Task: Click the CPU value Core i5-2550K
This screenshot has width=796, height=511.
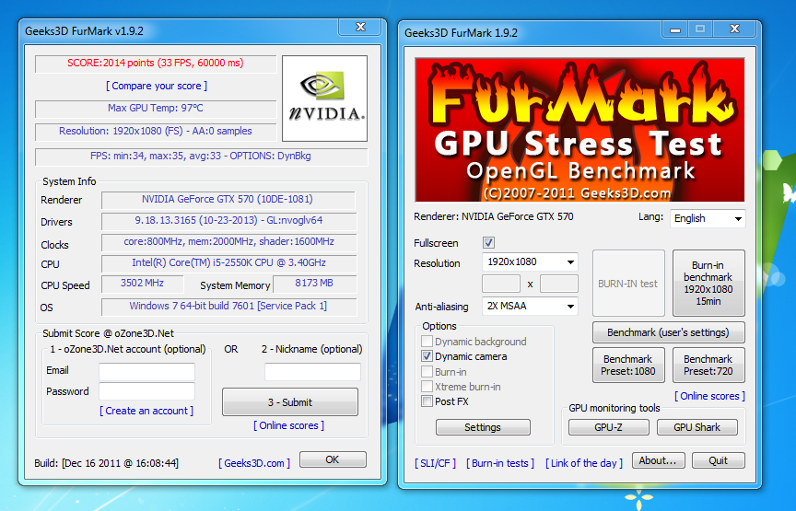Action: pos(228,262)
